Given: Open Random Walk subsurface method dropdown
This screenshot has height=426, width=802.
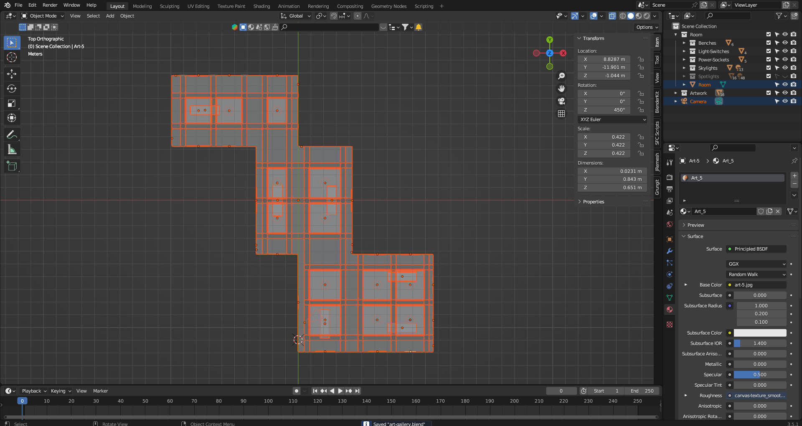Looking at the screenshot, I should click(756, 274).
